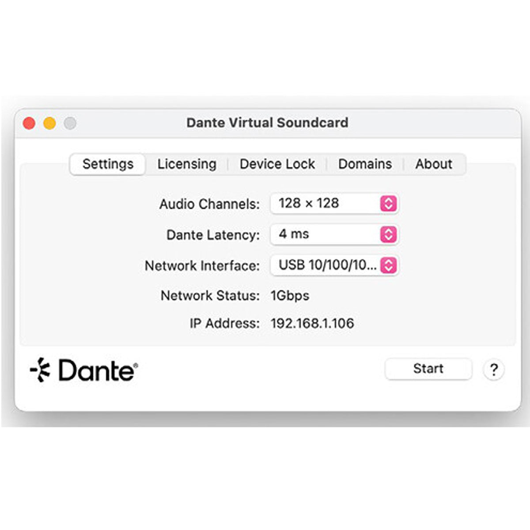Click the Dante Virtual Soundcard title
The image size is (530, 530).
coord(267,122)
